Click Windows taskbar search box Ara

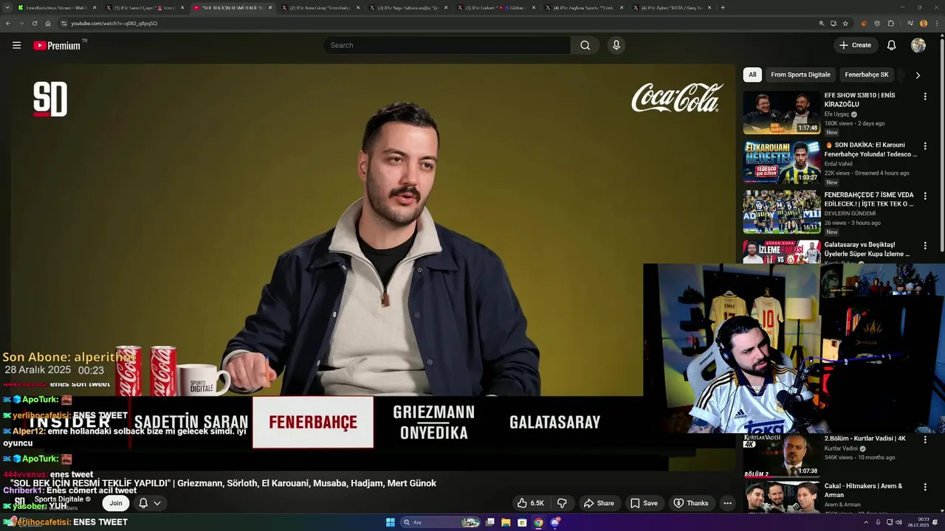tap(440, 522)
